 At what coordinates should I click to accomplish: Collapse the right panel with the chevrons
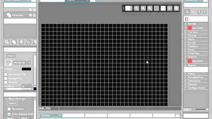(210, 68)
